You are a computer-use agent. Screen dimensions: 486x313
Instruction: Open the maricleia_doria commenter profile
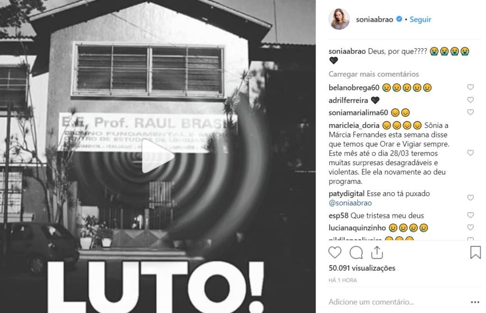coord(354,125)
